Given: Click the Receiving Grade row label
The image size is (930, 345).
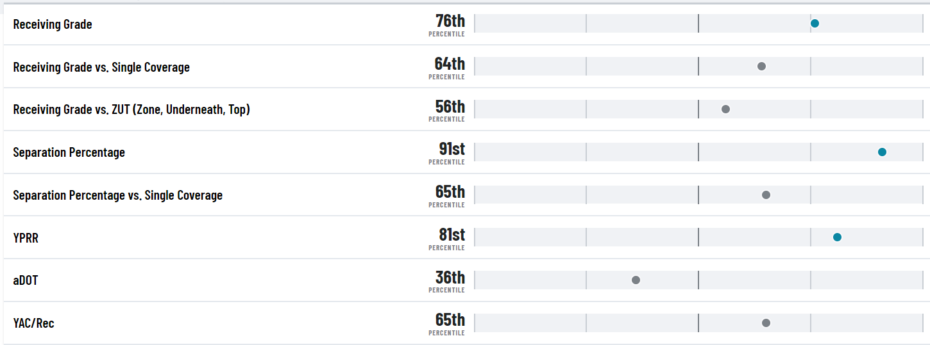Looking at the screenshot, I should 53,24.
